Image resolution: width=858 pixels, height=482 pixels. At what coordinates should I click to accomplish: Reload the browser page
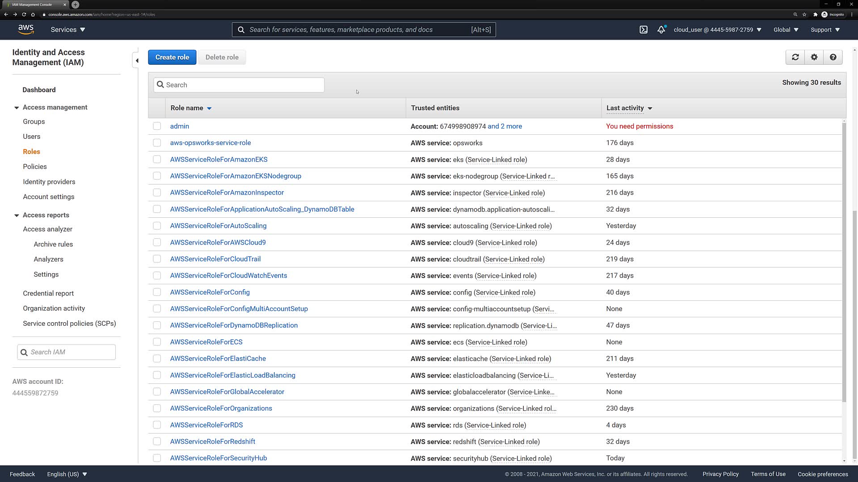pos(24,14)
